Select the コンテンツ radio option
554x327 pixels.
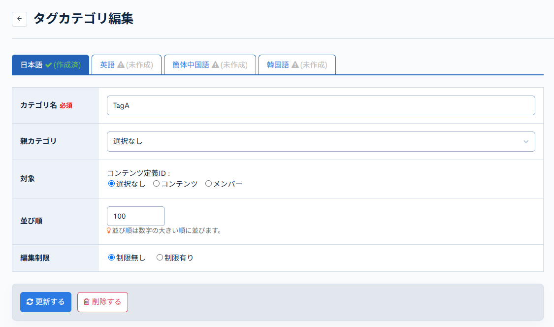pos(155,184)
